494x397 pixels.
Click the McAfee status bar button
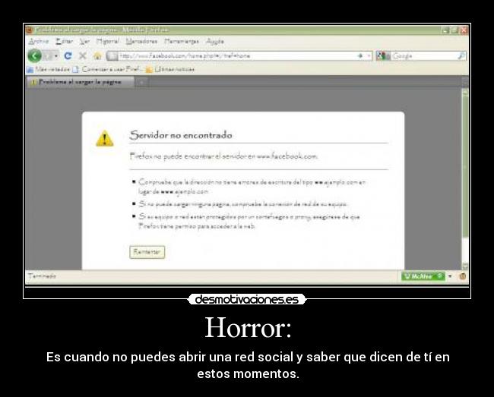(423, 276)
